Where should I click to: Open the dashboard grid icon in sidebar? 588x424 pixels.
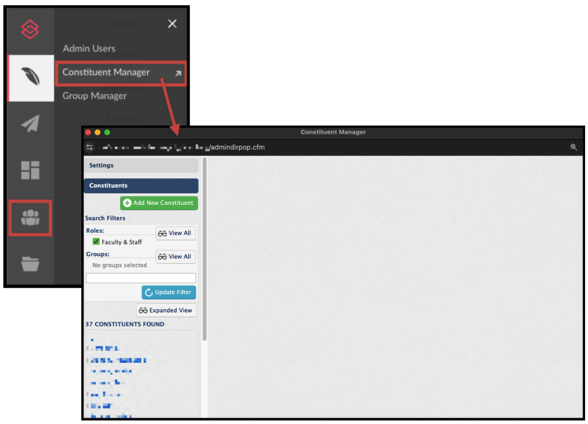coord(30,170)
